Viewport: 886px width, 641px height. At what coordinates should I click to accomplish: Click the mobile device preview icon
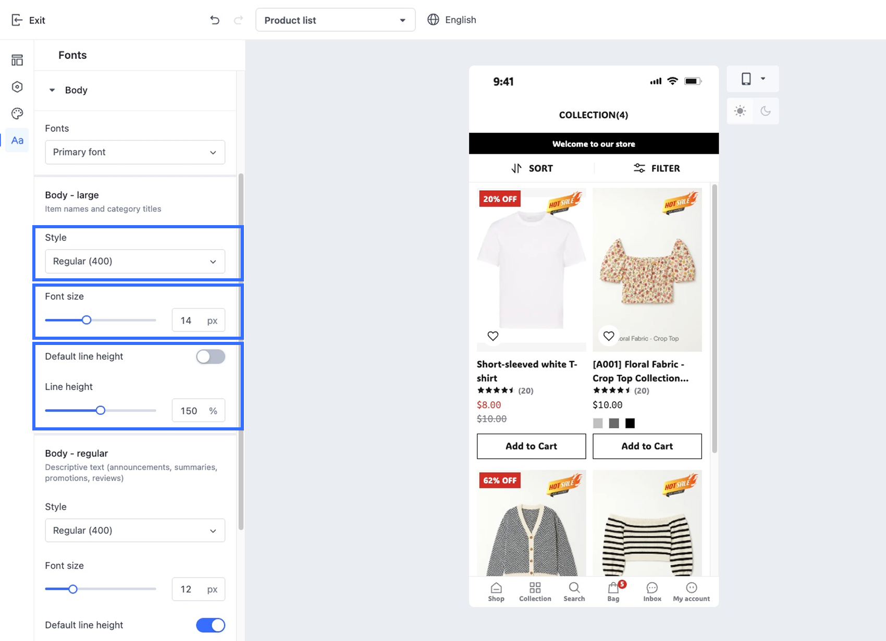[746, 79]
